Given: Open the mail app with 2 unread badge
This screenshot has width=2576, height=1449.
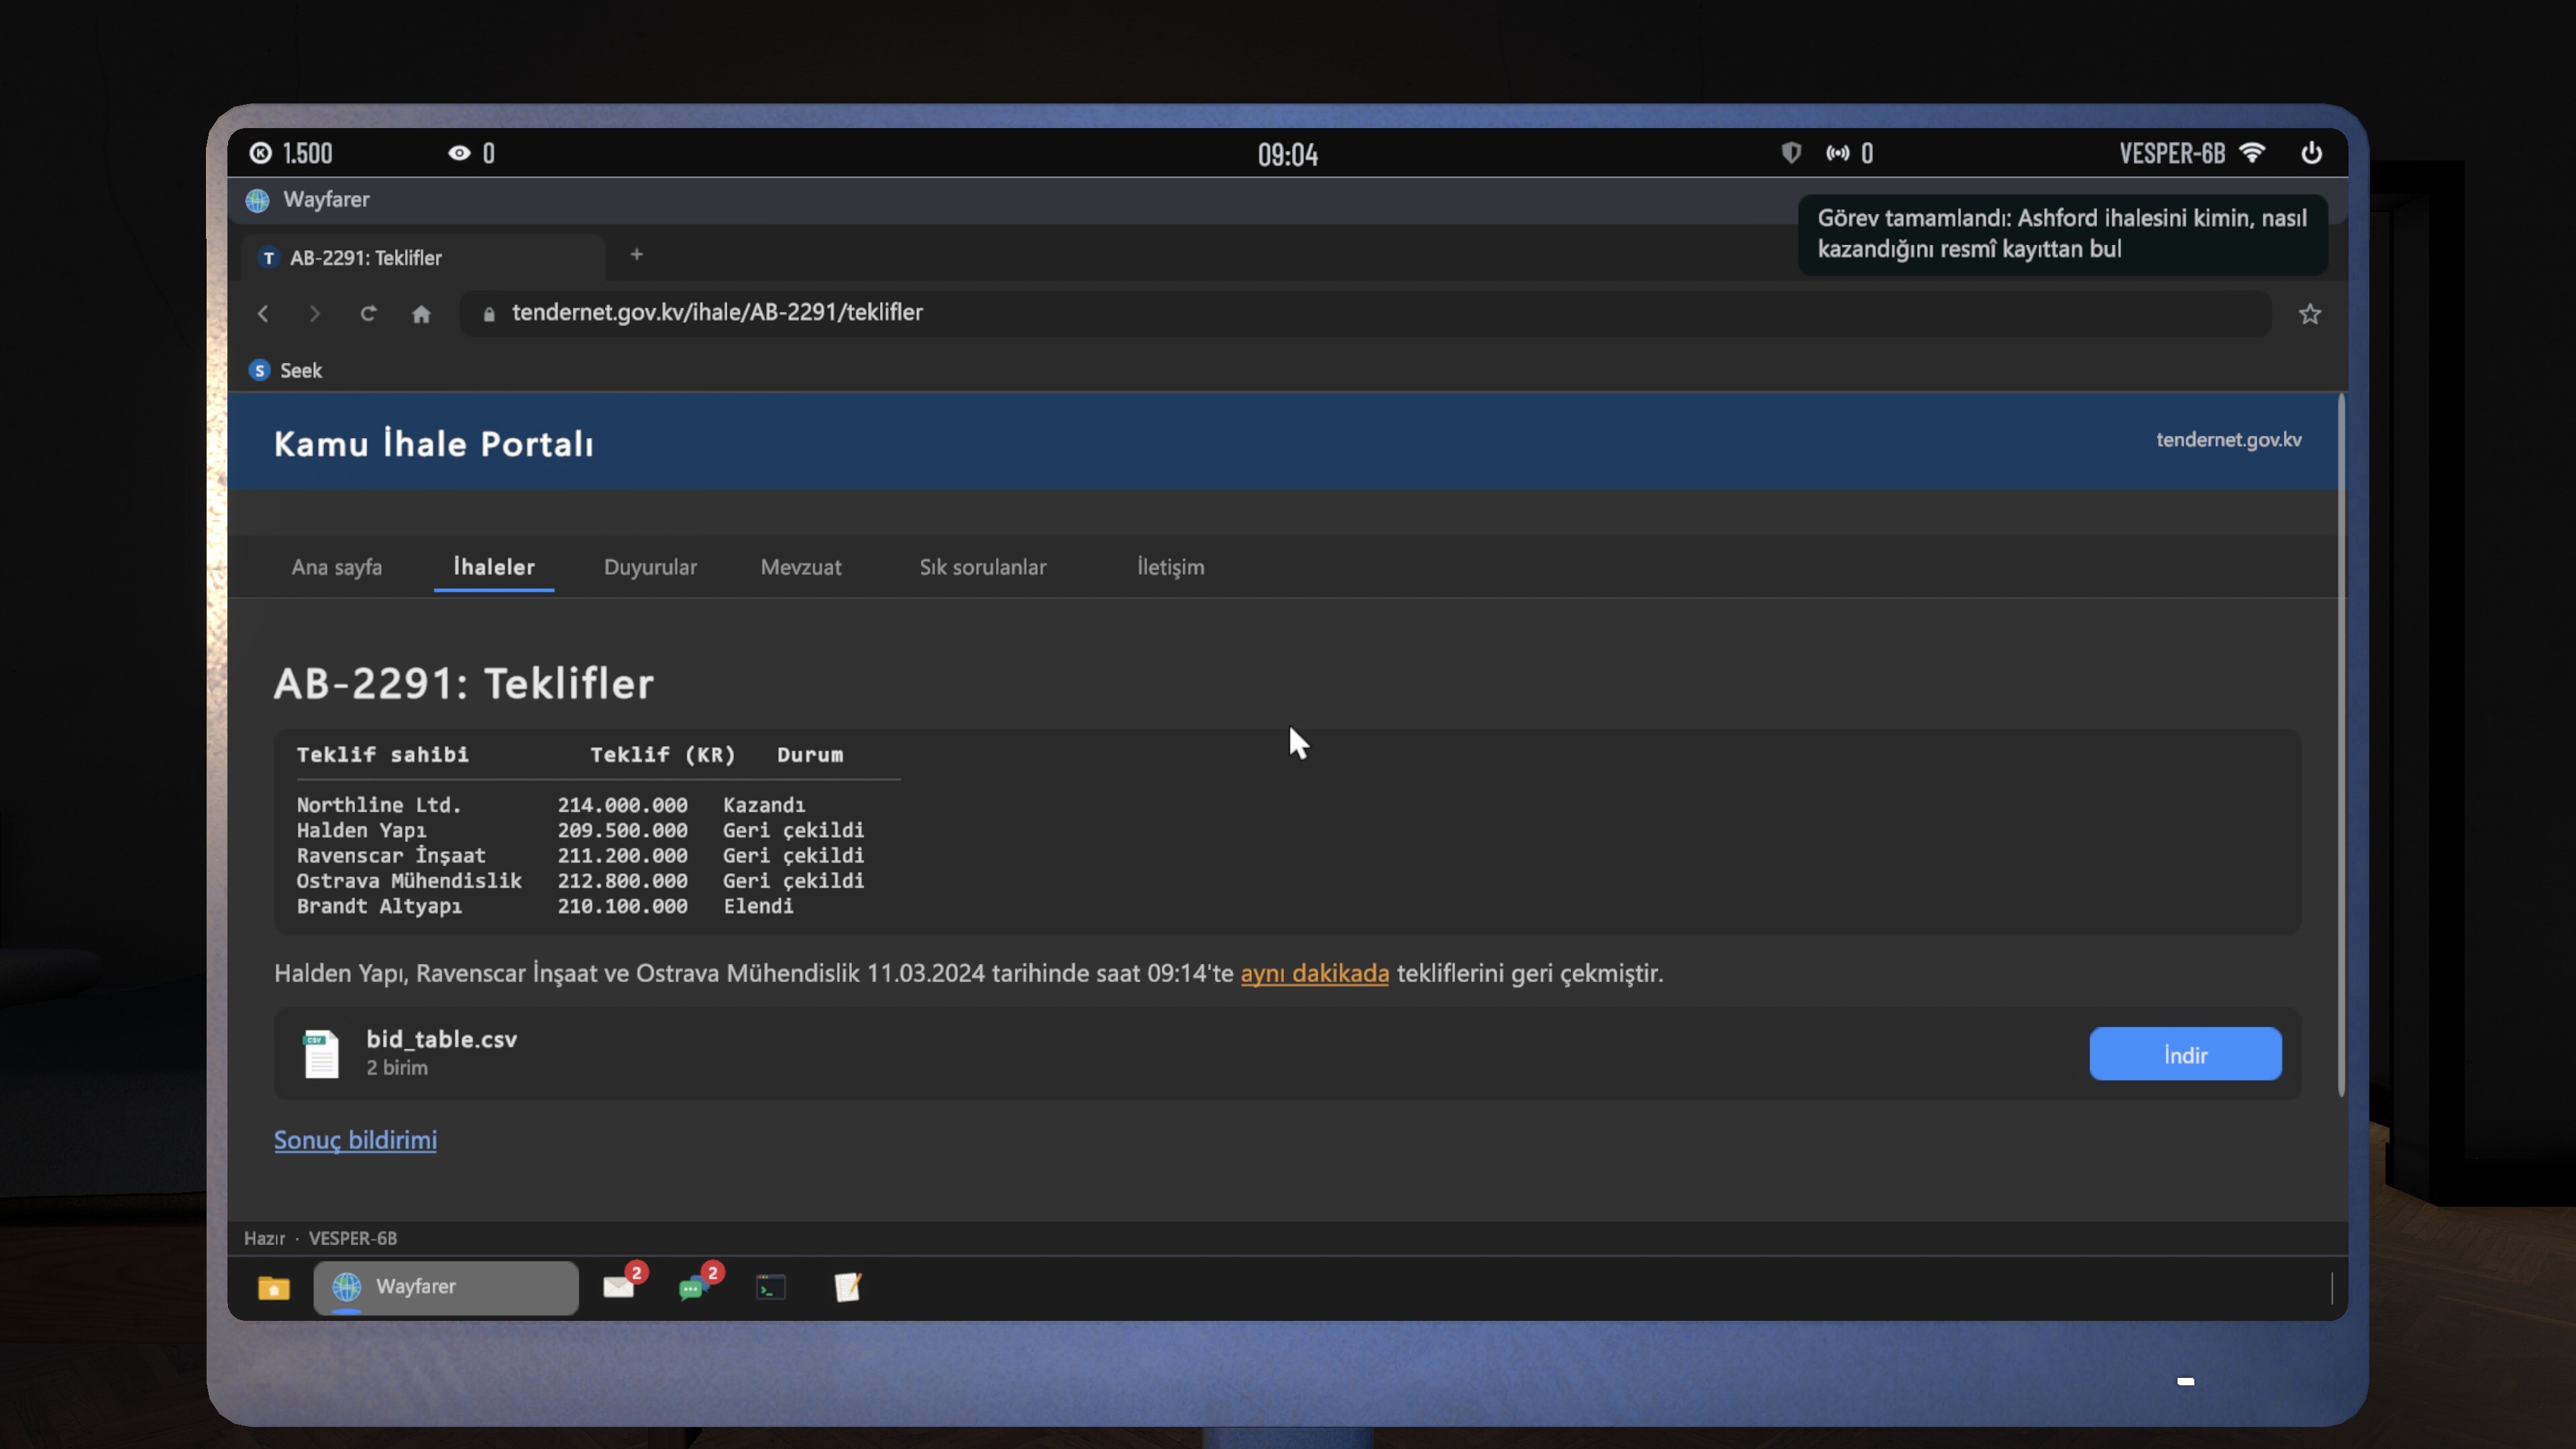Looking at the screenshot, I should pyautogui.click(x=620, y=1286).
